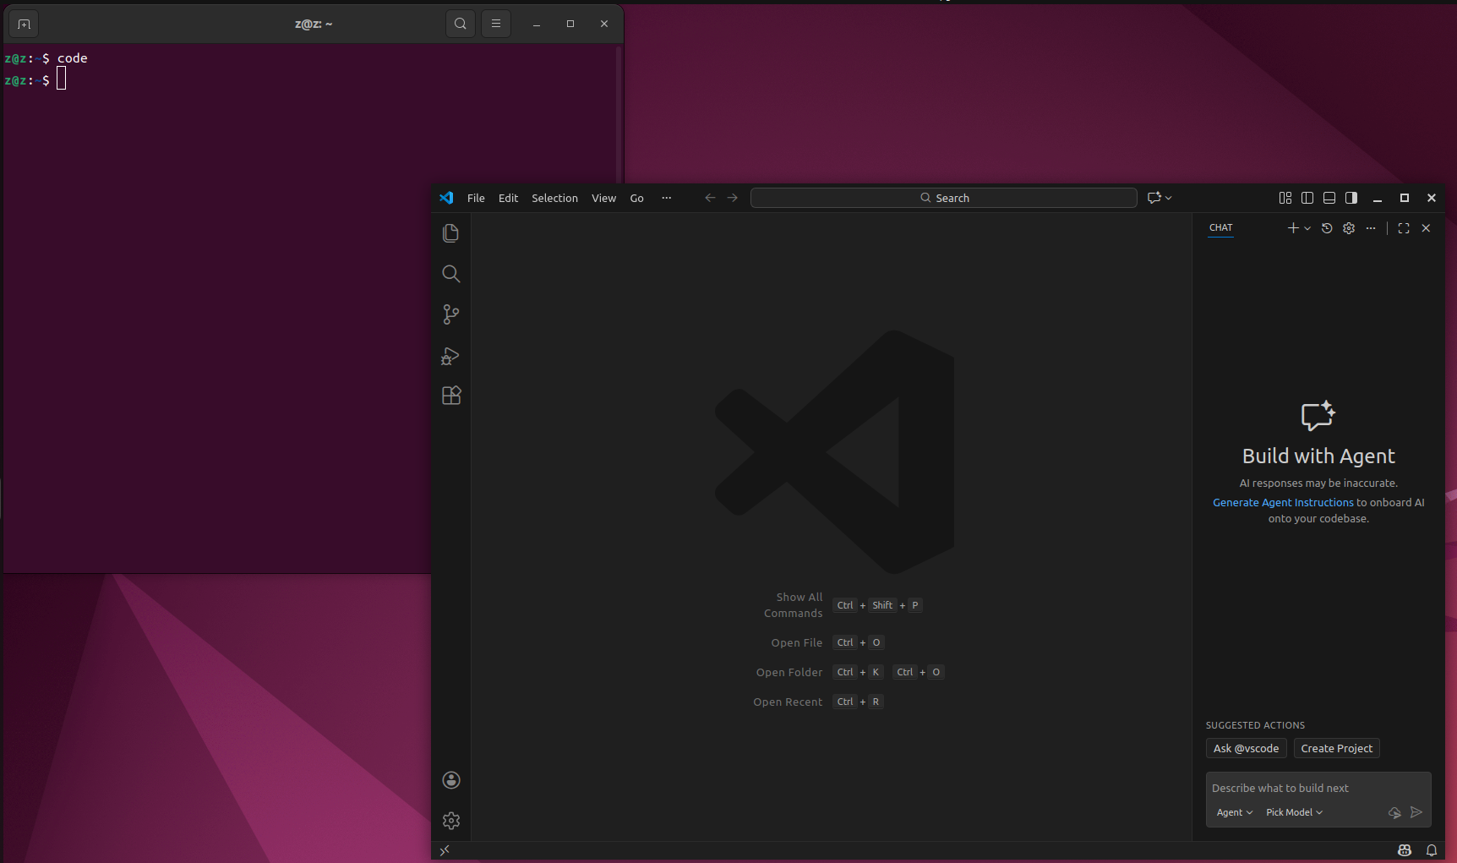The image size is (1457, 863).
Task: Maximize the chat panel
Action: (x=1404, y=228)
